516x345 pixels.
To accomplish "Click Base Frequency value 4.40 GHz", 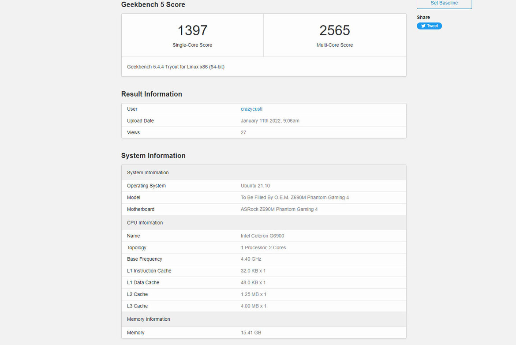I will [x=251, y=259].
